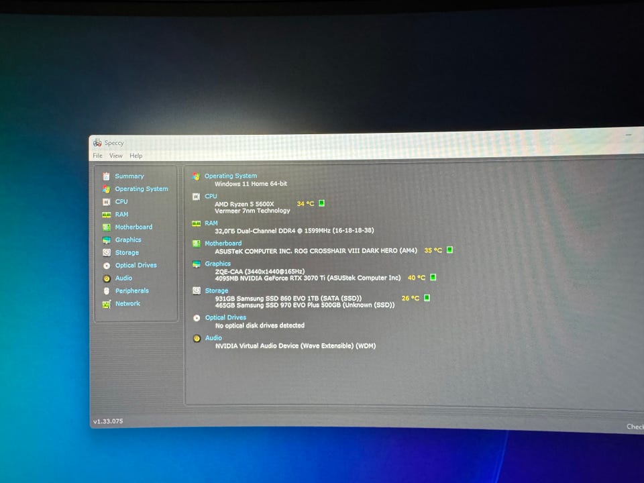644x483 pixels.
Task: Open the File menu
Action: pos(98,156)
